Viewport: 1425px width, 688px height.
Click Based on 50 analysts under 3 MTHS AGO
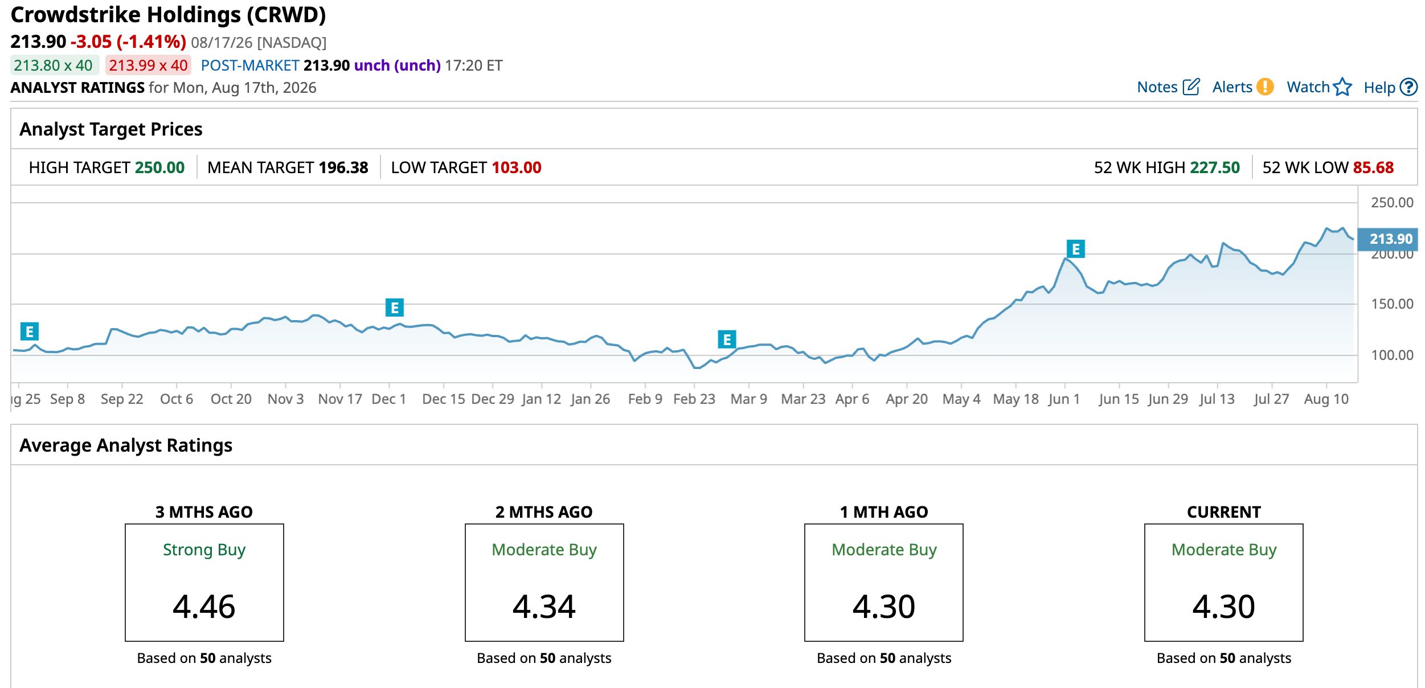coord(204,658)
